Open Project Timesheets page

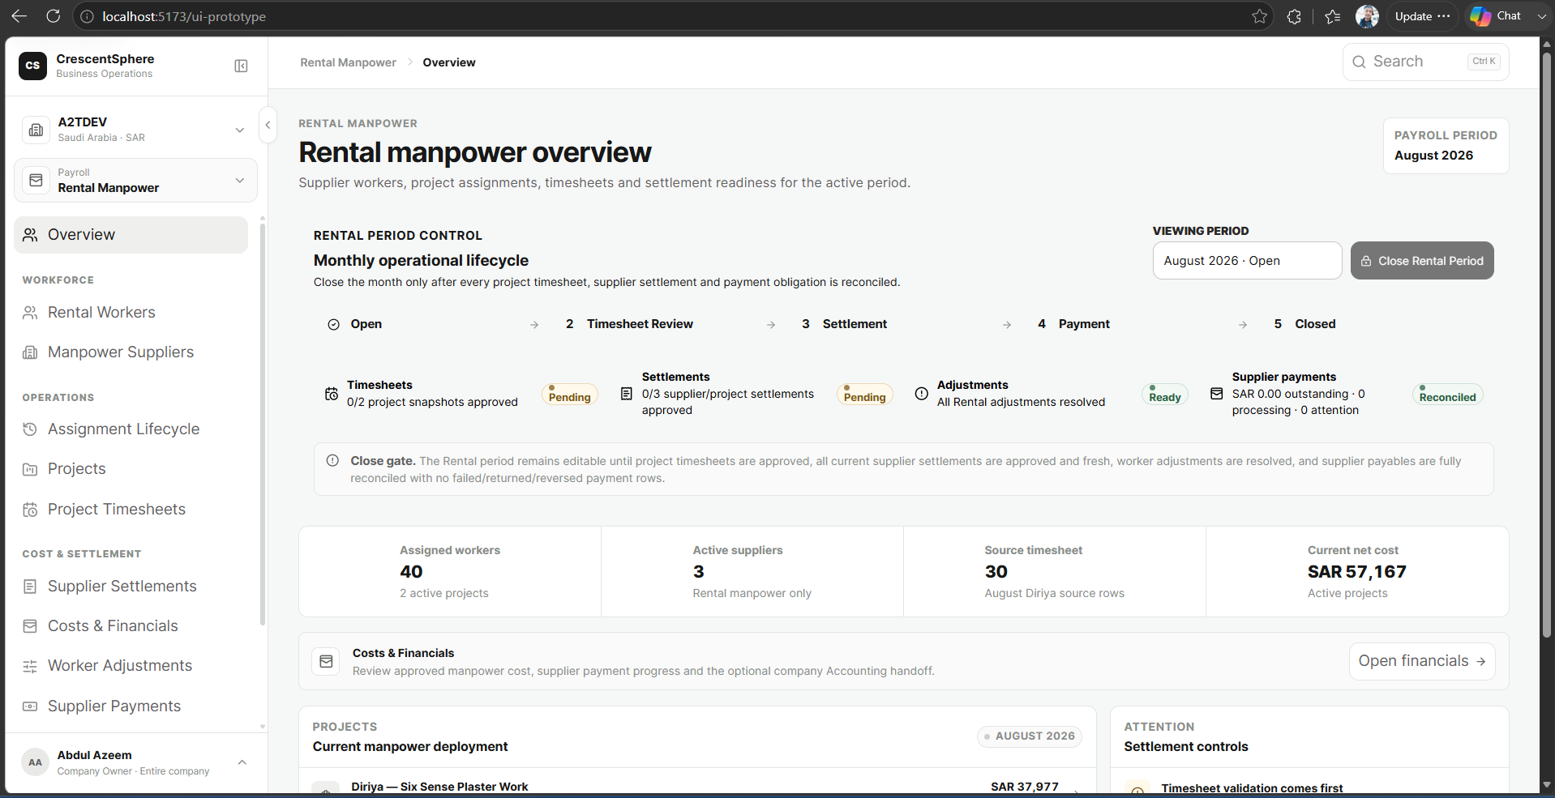tap(131, 510)
